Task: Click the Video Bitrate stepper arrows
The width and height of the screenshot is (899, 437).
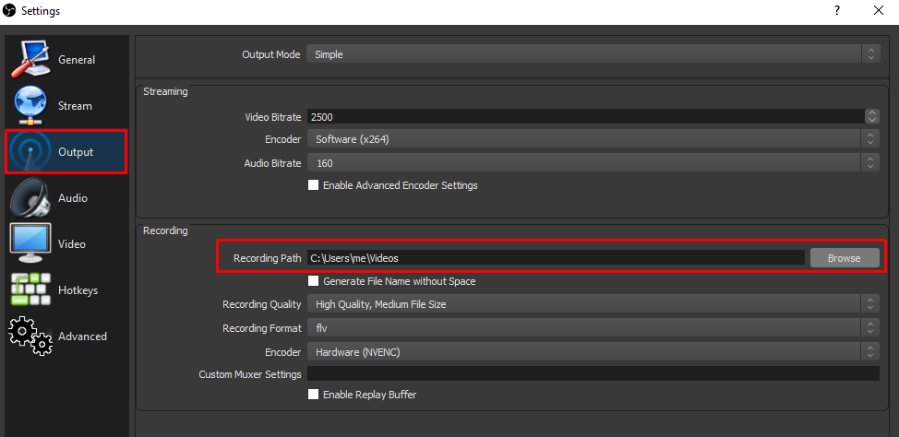Action: [x=872, y=116]
